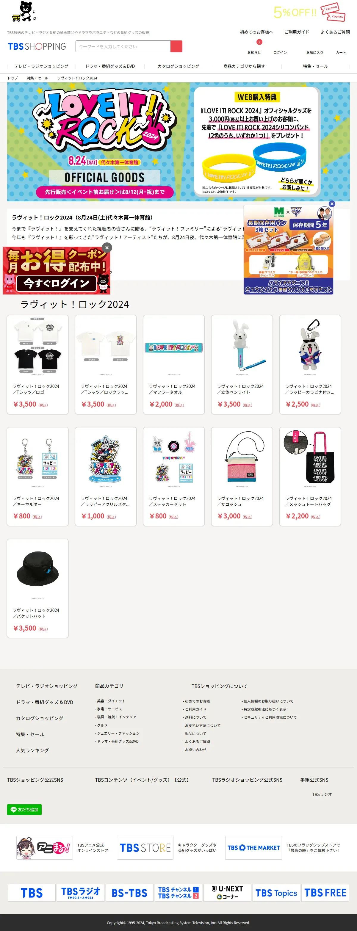Open the TBS STORE banner
The image size is (357, 931).
145,847
